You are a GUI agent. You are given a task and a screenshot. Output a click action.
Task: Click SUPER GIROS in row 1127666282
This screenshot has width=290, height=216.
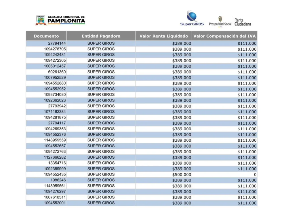101,157
